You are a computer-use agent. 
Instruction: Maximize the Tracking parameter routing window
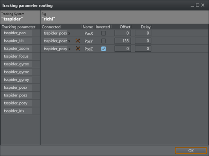point(197,5)
